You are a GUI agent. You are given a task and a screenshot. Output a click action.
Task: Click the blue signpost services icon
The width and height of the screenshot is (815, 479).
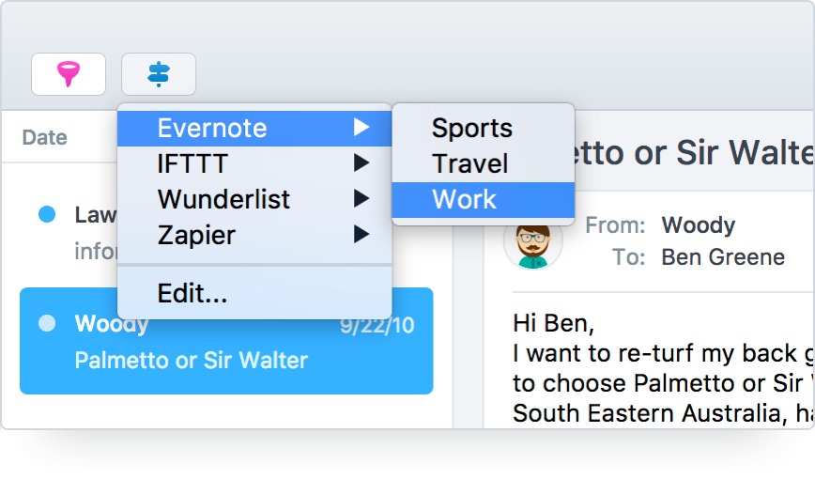[x=159, y=74]
